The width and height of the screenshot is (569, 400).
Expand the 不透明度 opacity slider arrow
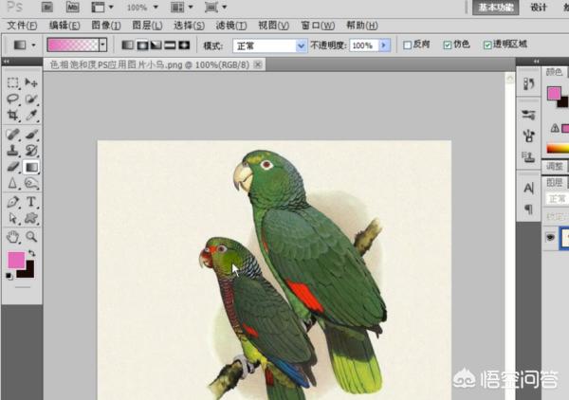pyautogui.click(x=384, y=45)
